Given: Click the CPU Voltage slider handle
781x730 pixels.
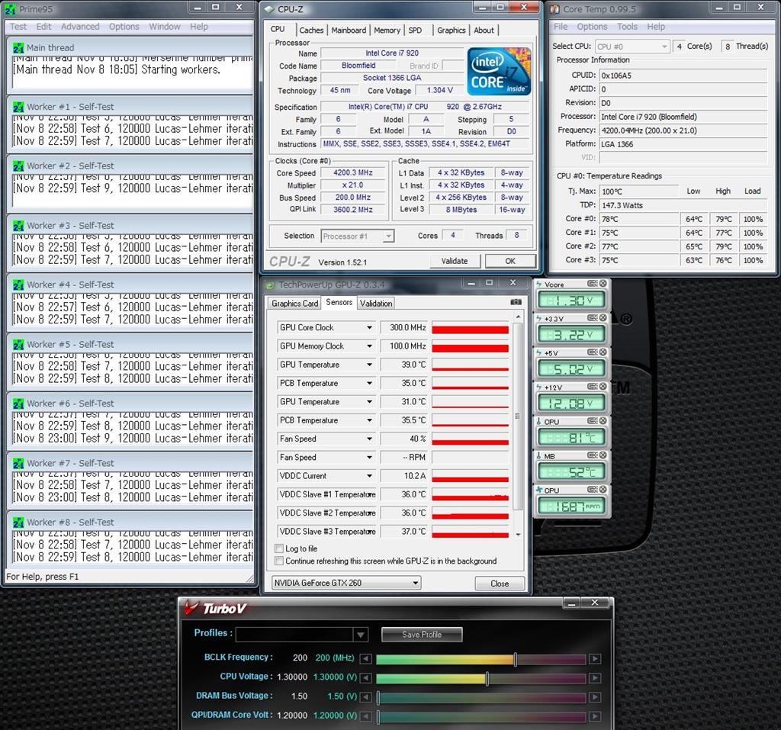Looking at the screenshot, I should point(487,678).
